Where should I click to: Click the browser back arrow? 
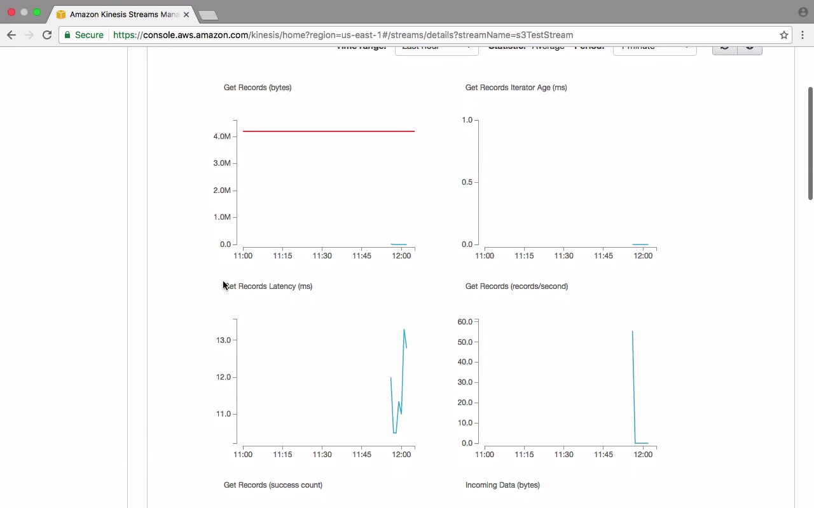[11, 35]
